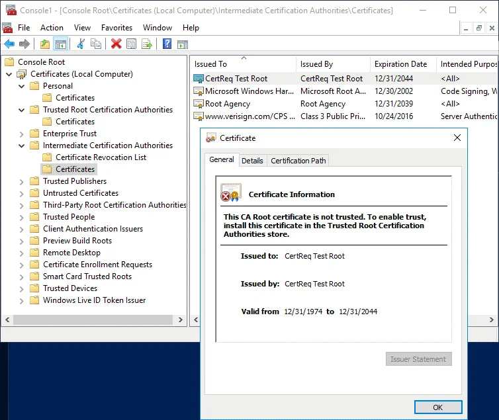This screenshot has width=499, height=420.
Task: Click the Back arrow toolbar icon
Action: (9, 44)
